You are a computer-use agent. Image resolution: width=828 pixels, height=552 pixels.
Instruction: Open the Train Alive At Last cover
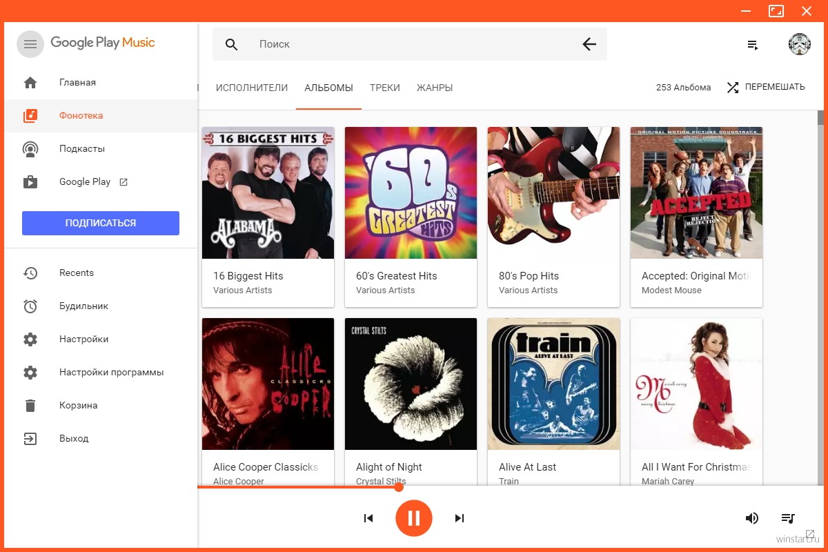(553, 384)
